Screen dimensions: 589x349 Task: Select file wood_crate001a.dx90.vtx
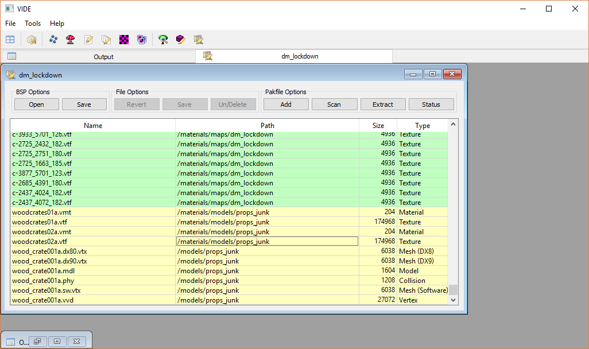(x=229, y=261)
